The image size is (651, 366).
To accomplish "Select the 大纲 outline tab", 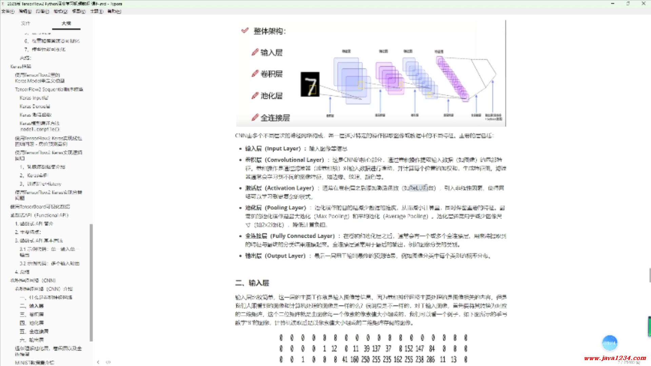I will (x=66, y=23).
